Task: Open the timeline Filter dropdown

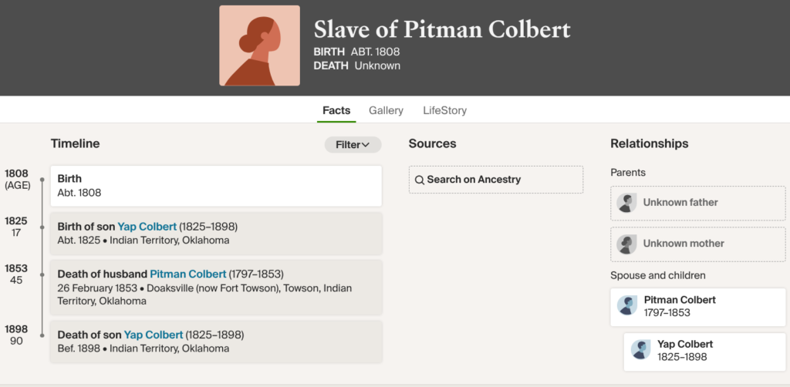Action: point(353,144)
